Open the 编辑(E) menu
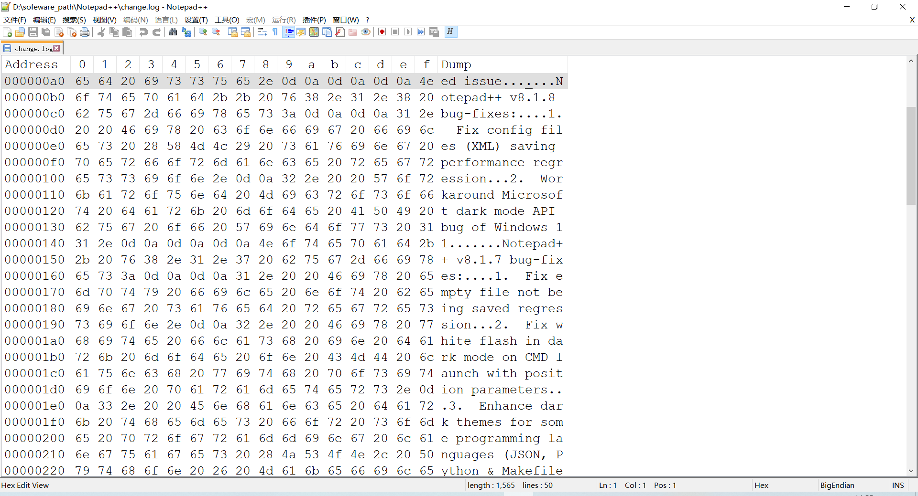Image resolution: width=918 pixels, height=496 pixels. [x=44, y=20]
